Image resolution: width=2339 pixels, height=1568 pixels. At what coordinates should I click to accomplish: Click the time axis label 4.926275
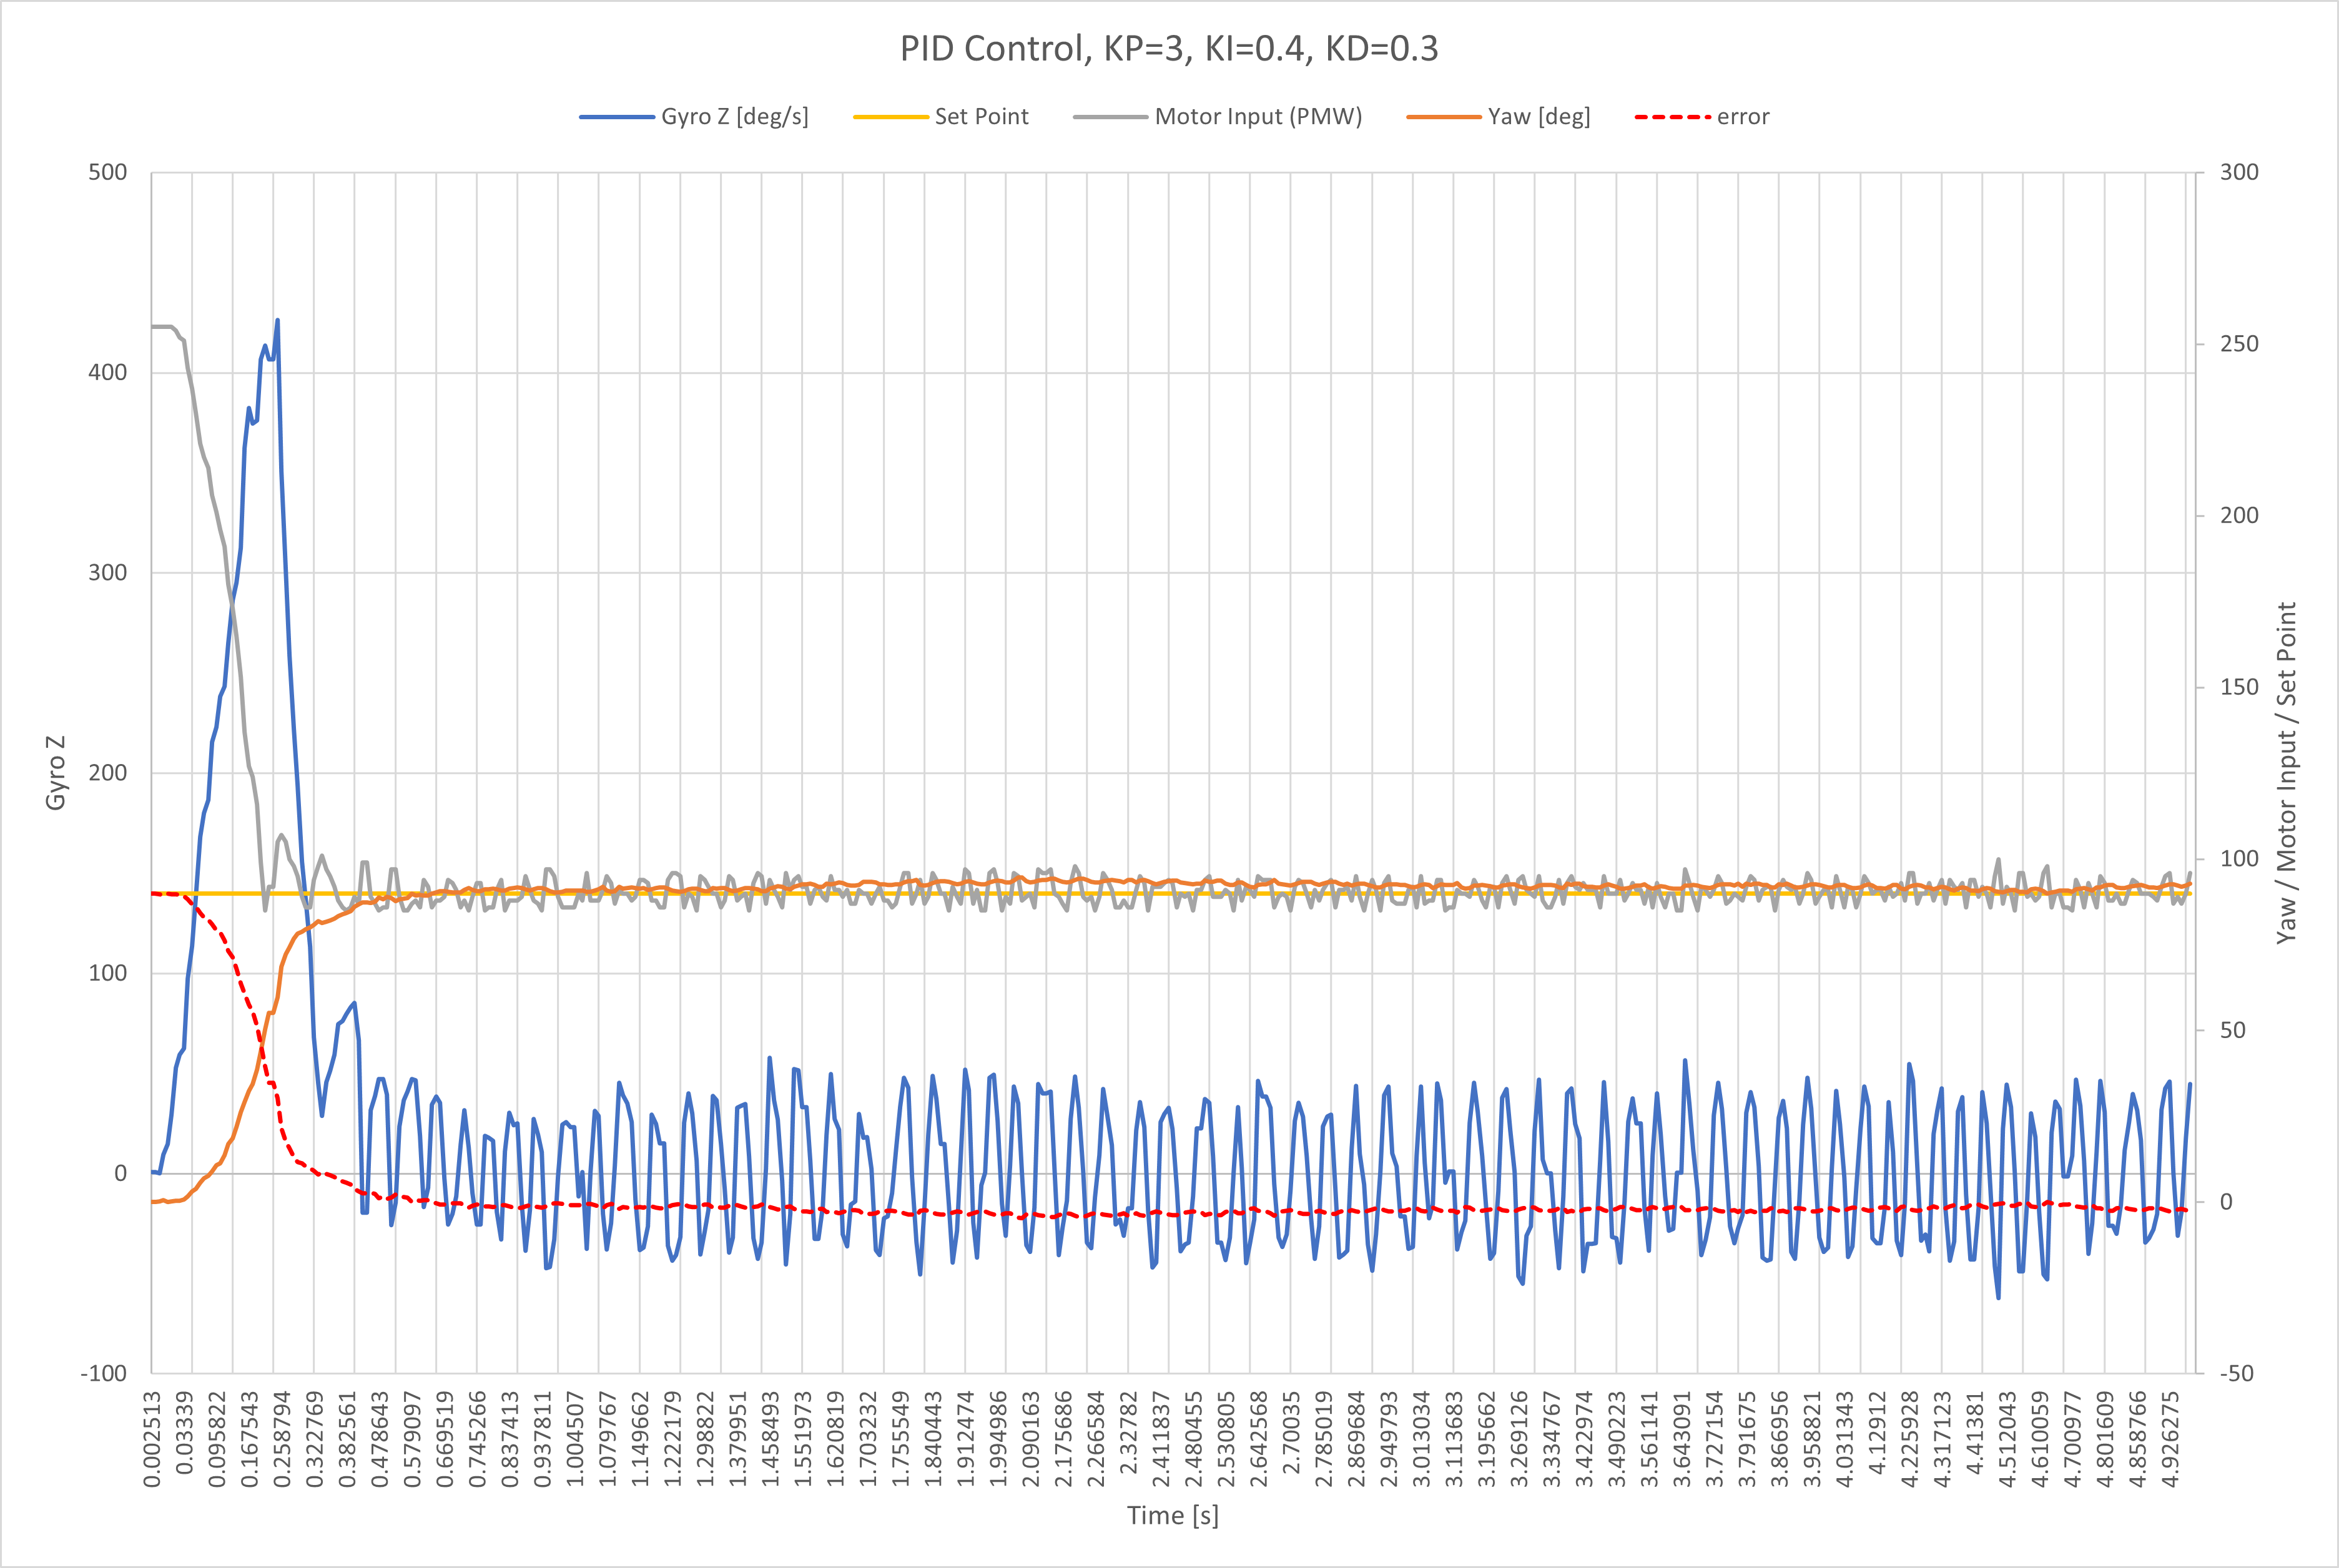[x=2170, y=1439]
